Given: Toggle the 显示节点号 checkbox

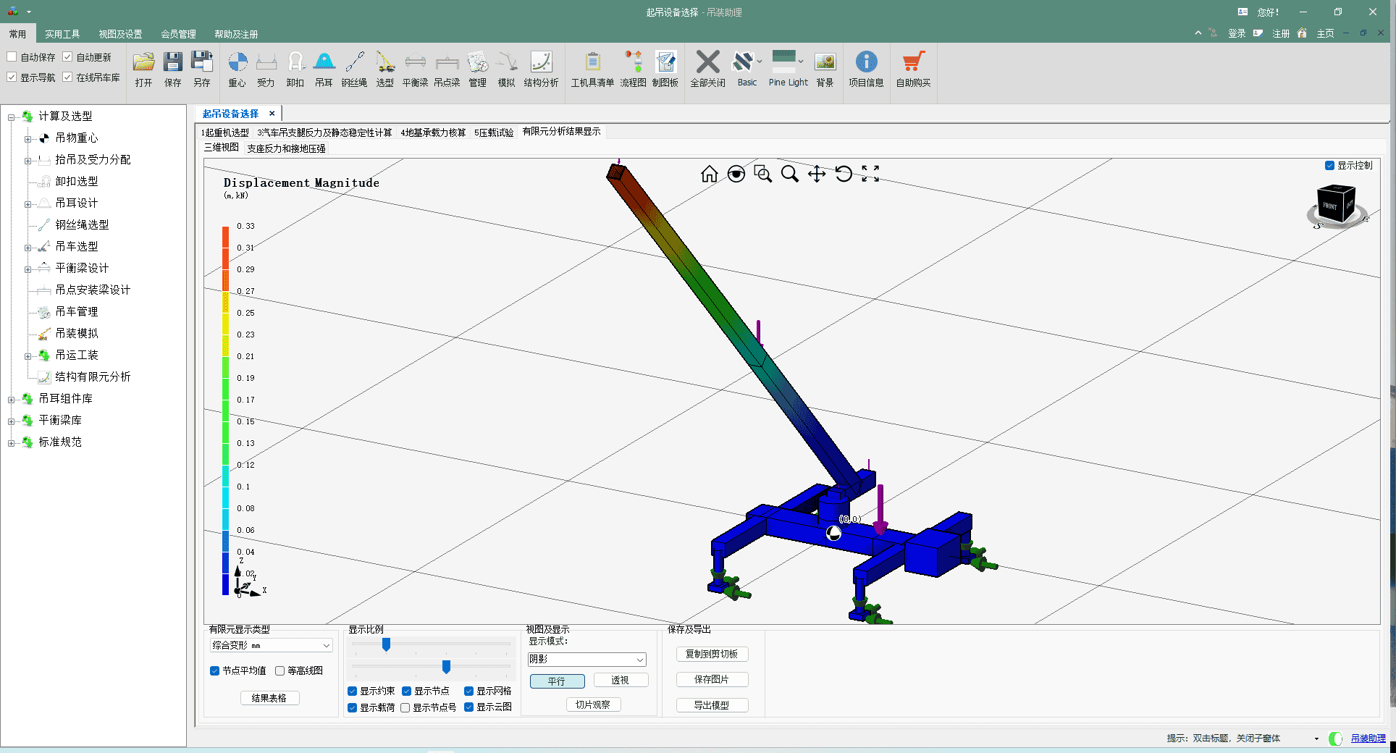Looking at the screenshot, I should click(x=405, y=707).
